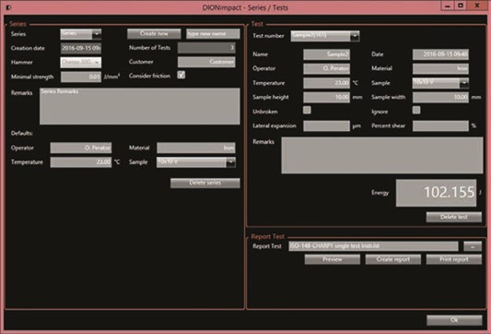This screenshot has height=334, width=491.
Task: Expand the Hammer selection dropdown
Action: coord(81,62)
